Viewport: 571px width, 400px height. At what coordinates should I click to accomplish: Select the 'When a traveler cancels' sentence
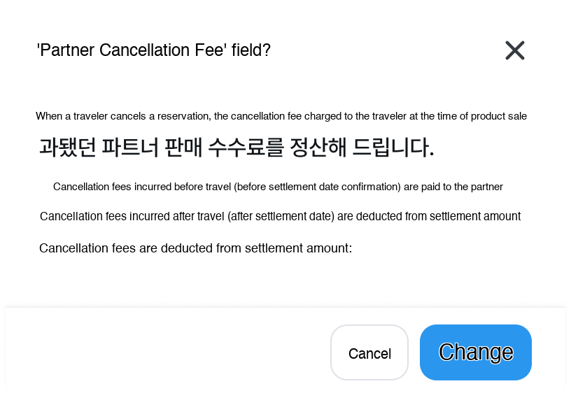point(281,116)
